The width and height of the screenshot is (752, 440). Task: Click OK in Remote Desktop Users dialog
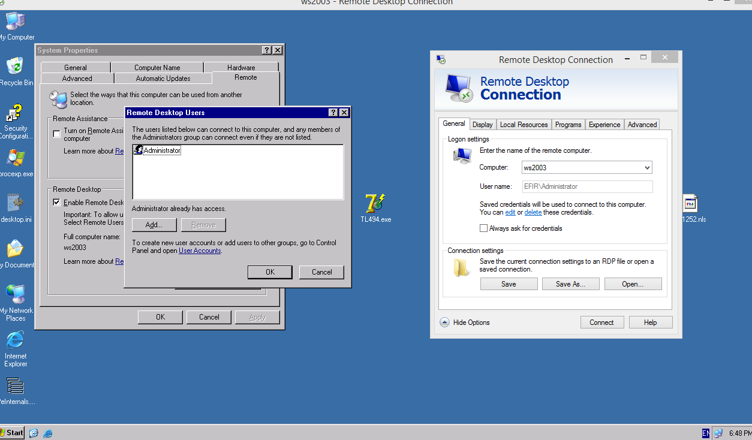270,272
